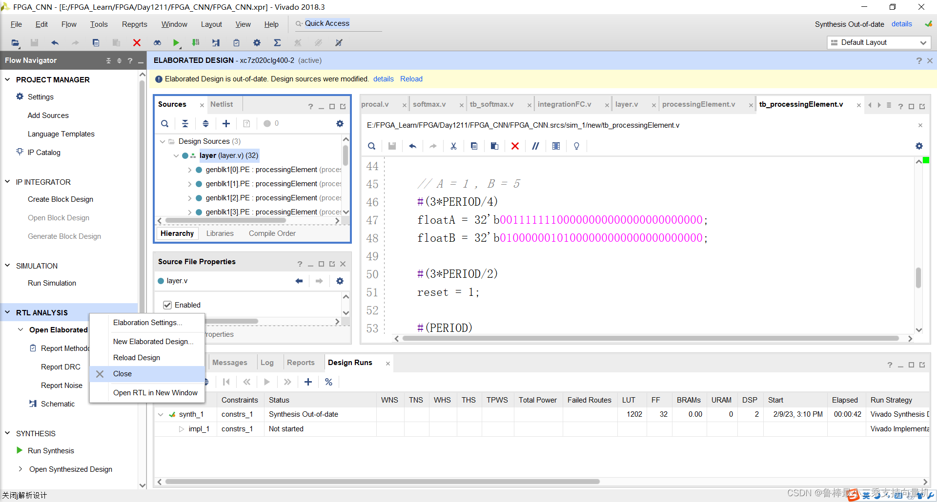The image size is (937, 502).
Task: Open Add Sources in Project Manager
Action: [48, 116]
